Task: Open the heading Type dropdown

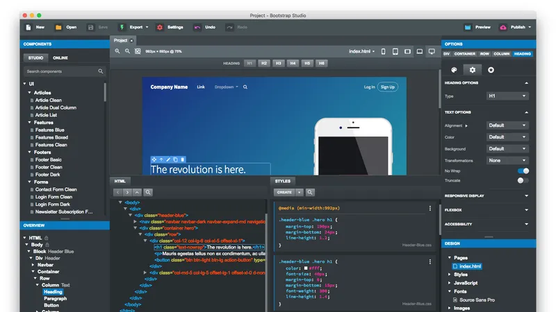Action: click(507, 96)
